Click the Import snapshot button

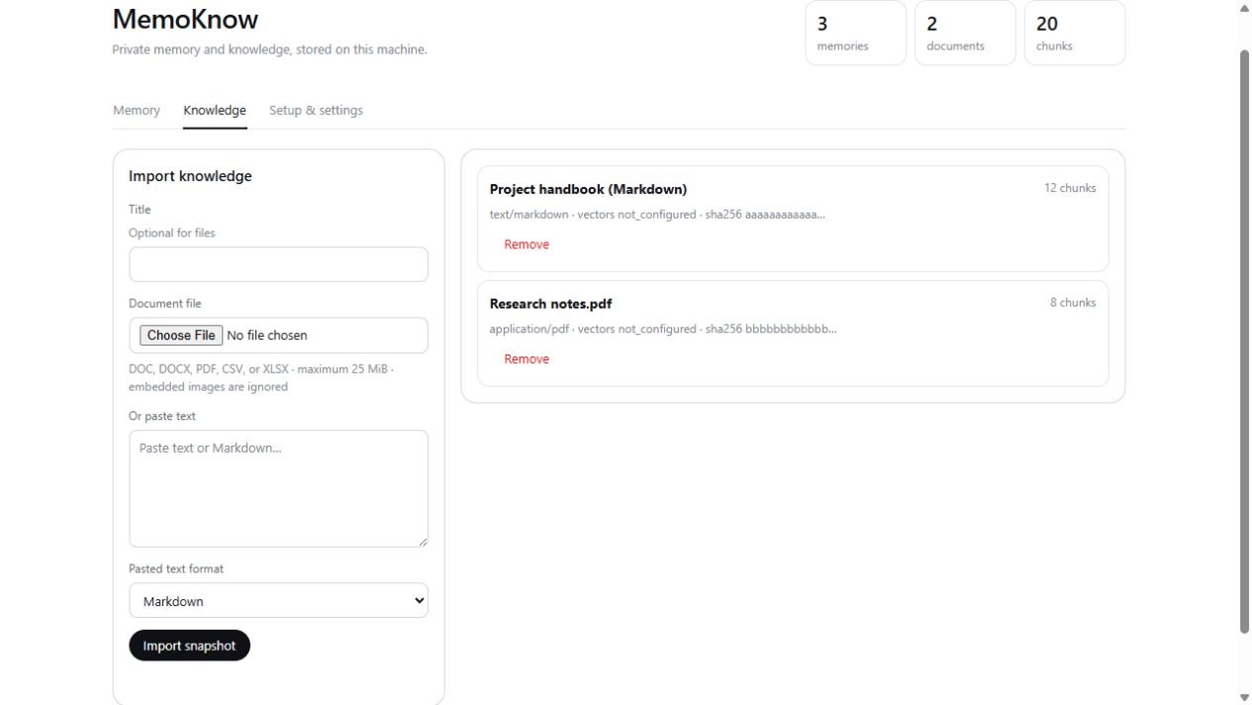(189, 646)
